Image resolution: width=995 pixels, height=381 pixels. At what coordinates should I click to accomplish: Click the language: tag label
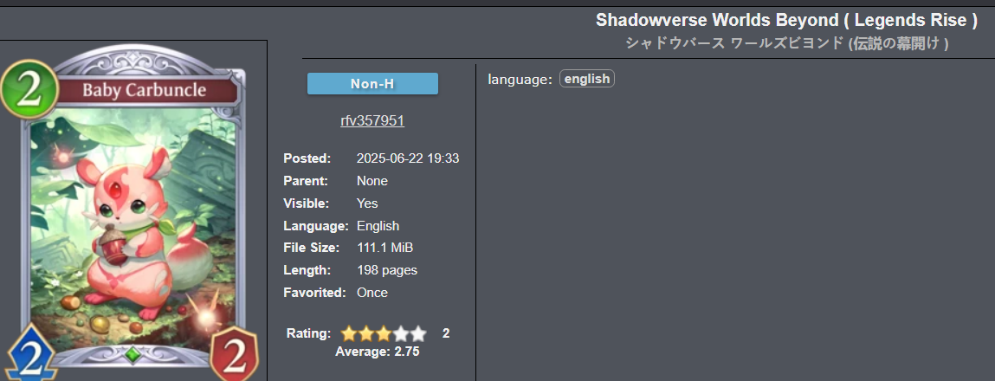pyautogui.click(x=520, y=80)
